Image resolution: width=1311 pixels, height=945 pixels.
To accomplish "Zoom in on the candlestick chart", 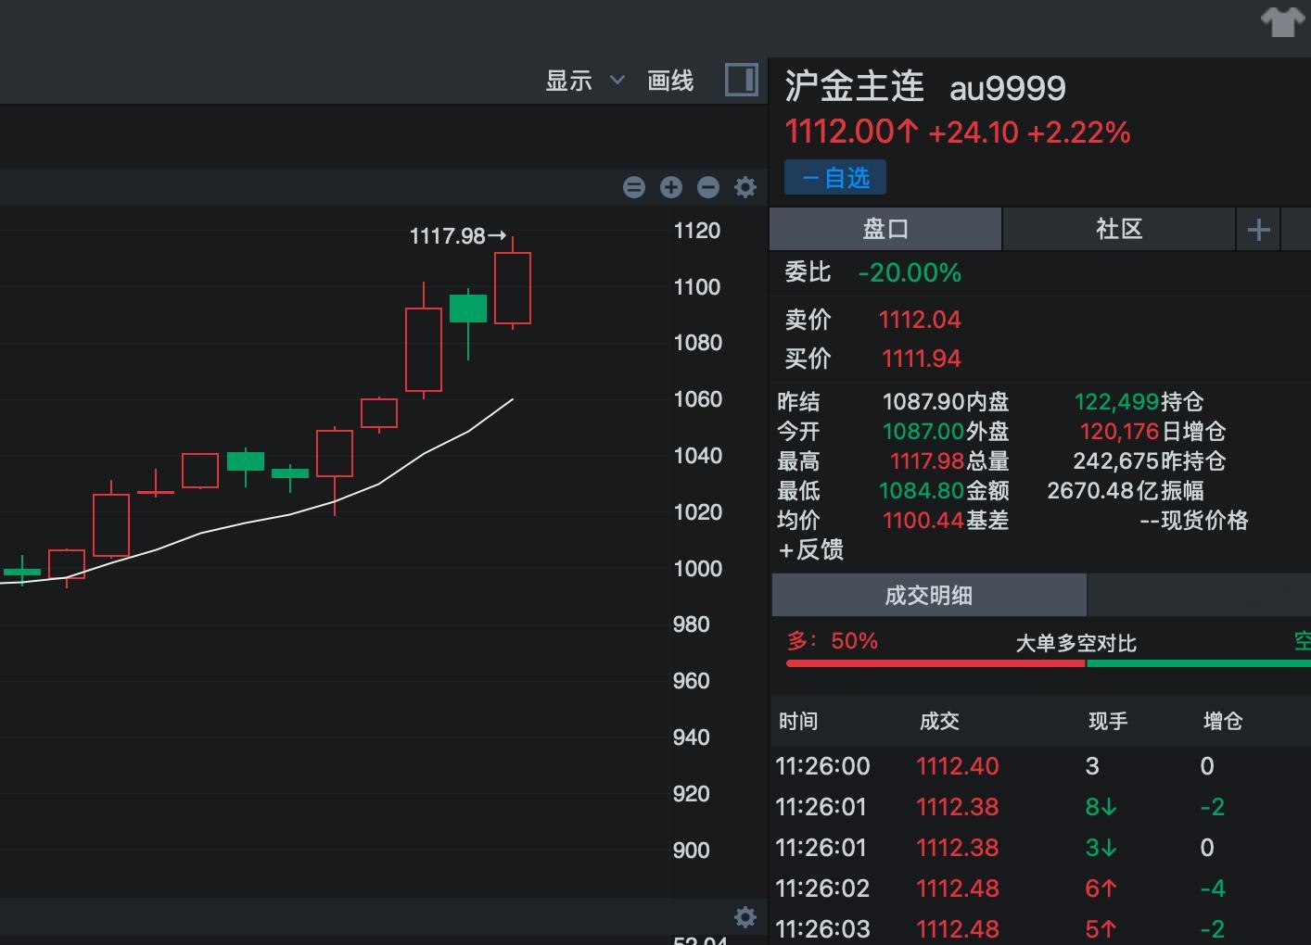I will pyautogui.click(x=671, y=187).
